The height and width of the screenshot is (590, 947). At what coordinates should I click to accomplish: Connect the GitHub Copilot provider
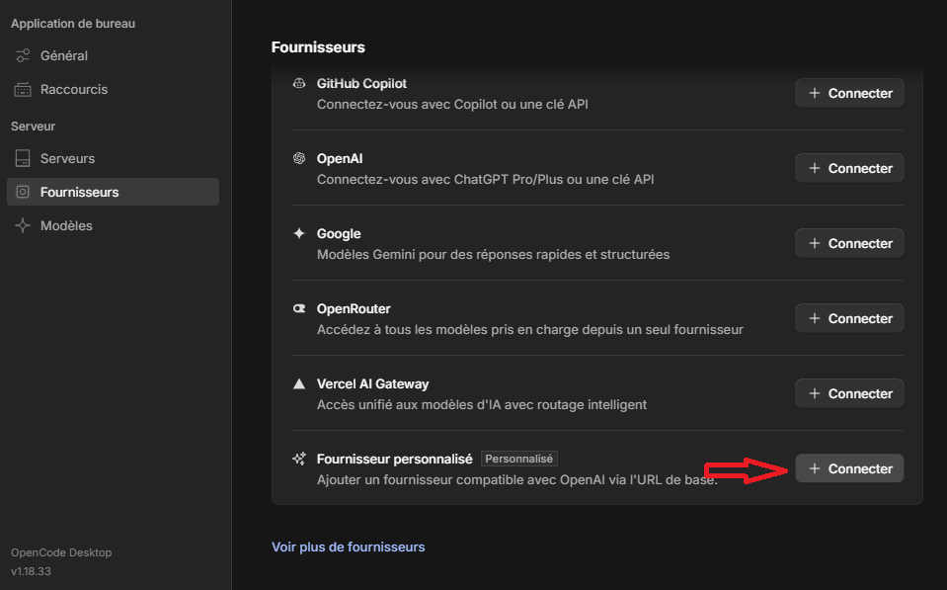tap(849, 93)
